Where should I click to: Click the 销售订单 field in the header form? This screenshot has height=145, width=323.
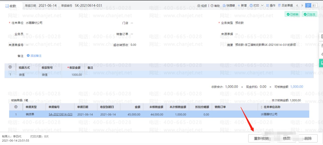click(x=132, y=34)
